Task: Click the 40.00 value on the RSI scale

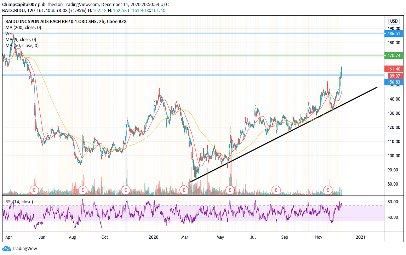Action: pyautogui.click(x=393, y=217)
